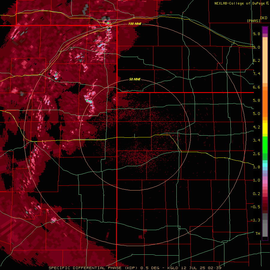Screen dimensions: 270x270
Task: Click the "SPECIFIC DIFFERENTIAL PHASE (KDP)" caption text
Action: [x=93, y=268]
